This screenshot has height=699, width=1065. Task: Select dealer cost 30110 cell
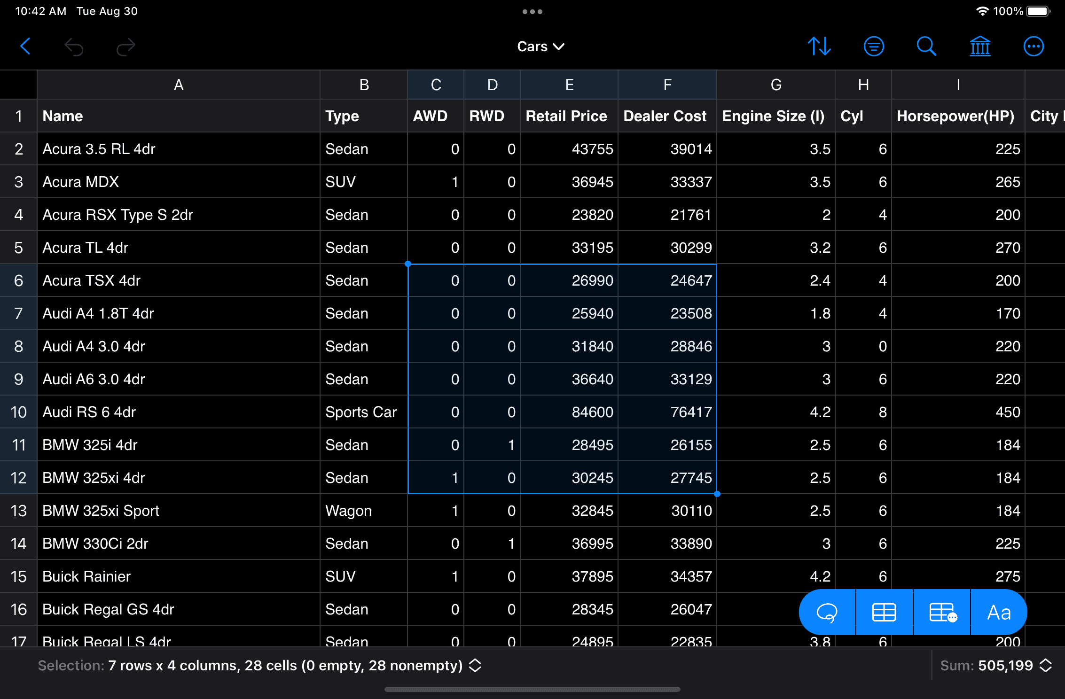667,511
